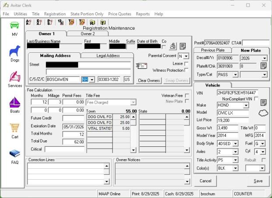This screenshot has height=198, width=272.
Task: Click the VIN input field
Action: 237,93
